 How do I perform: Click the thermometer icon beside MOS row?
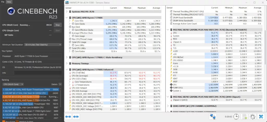point(171,39)
